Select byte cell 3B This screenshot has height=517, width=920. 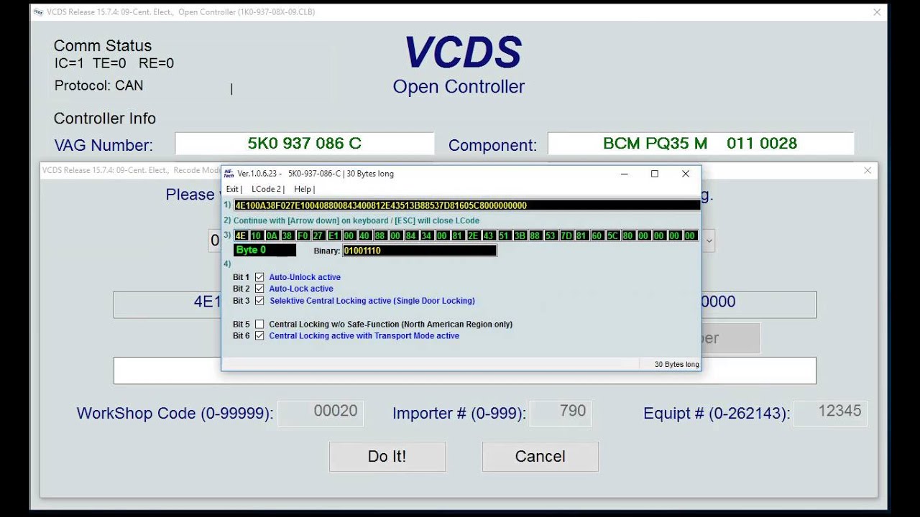pyautogui.click(x=520, y=236)
